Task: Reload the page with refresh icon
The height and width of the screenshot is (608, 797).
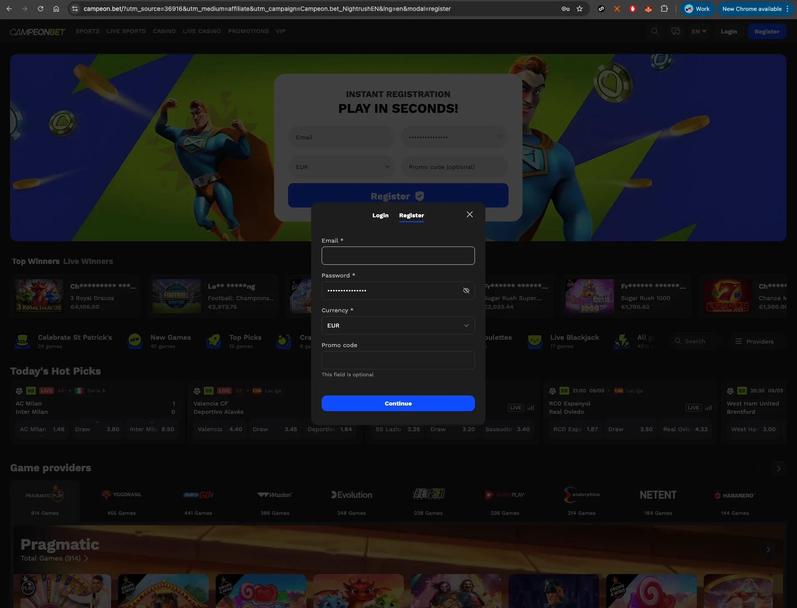Action: 41,9
